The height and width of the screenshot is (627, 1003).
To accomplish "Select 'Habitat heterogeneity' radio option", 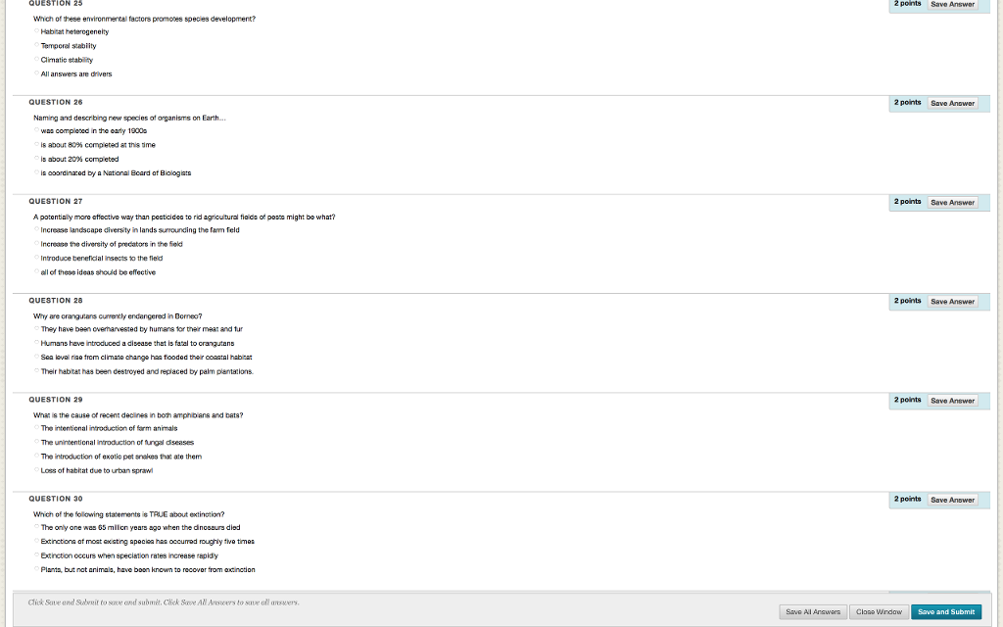I will point(36,30).
